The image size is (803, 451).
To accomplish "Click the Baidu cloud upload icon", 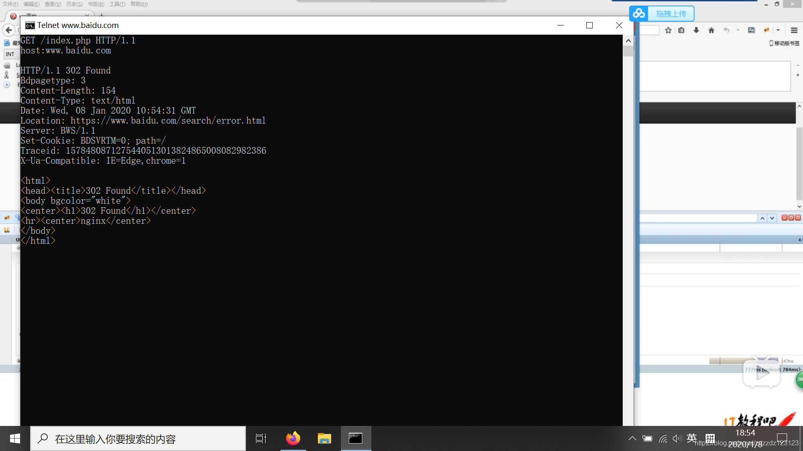I will [639, 14].
